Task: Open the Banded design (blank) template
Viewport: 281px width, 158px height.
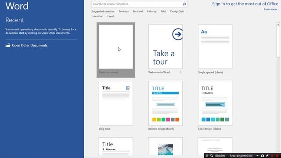Action: click(166, 103)
